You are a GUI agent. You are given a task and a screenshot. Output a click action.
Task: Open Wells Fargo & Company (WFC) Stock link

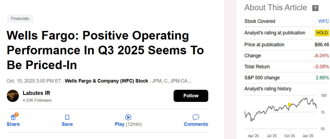tap(106, 81)
